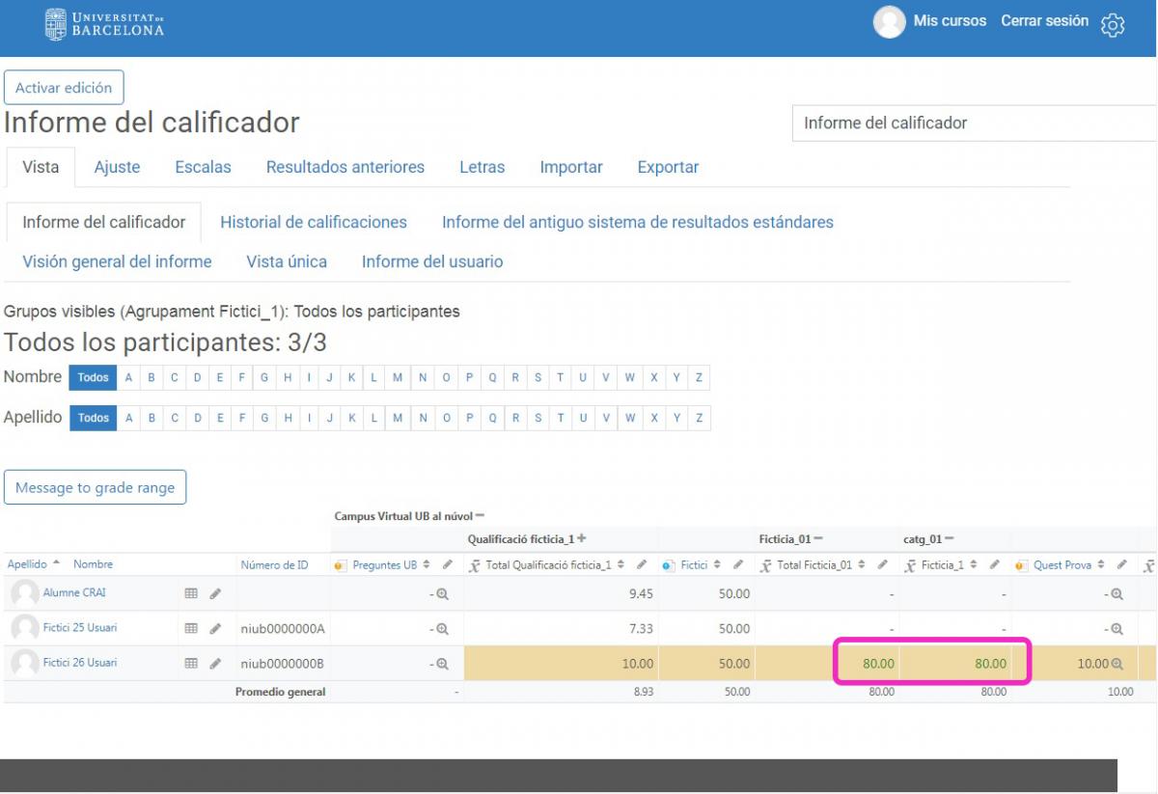Click the user avatar in the header
This screenshot has height=794, width=1158.
pyautogui.click(x=889, y=22)
